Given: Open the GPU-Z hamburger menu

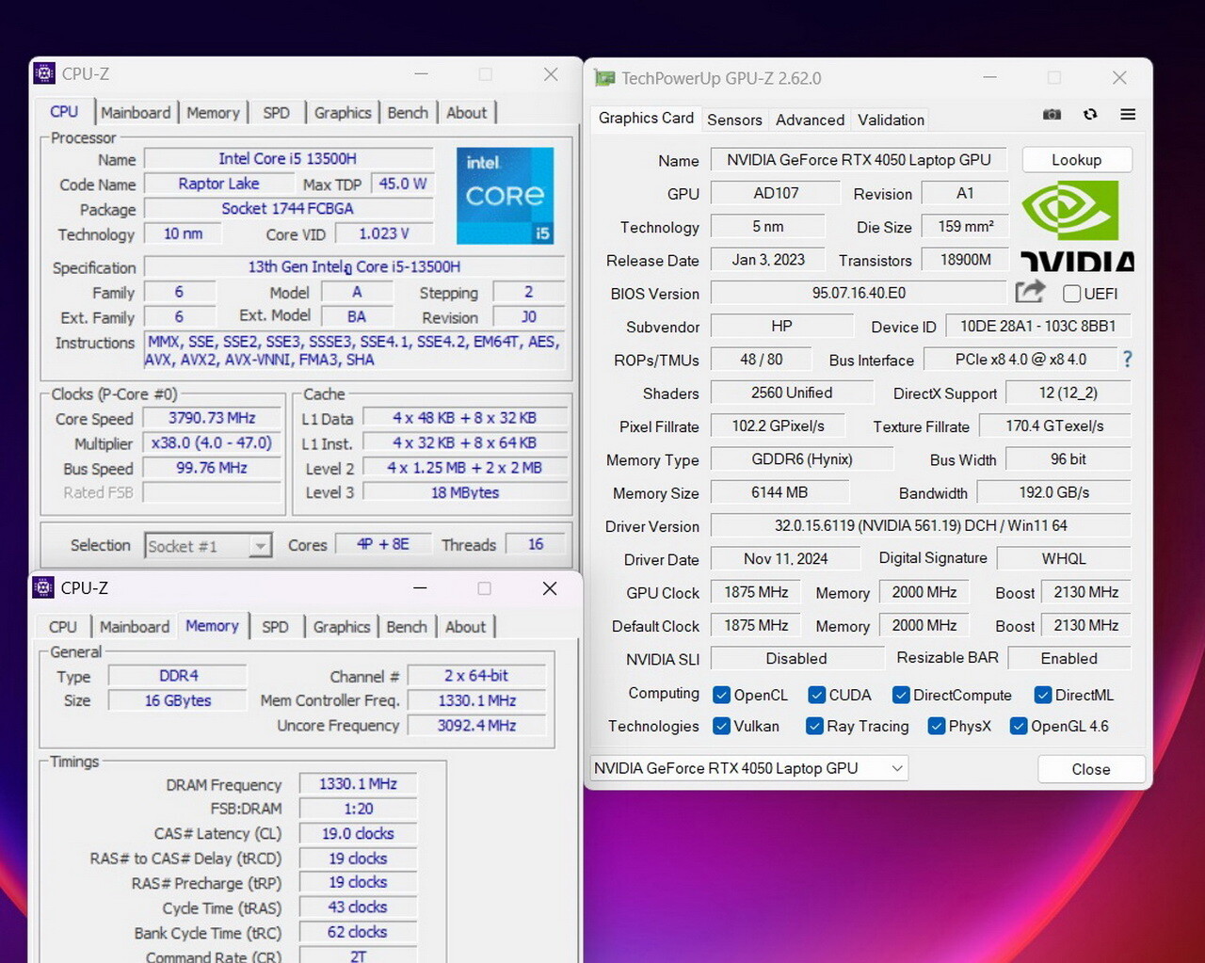Looking at the screenshot, I should 1128,115.
